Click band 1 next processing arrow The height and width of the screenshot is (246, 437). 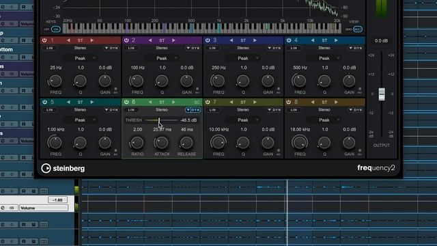[x=92, y=40]
